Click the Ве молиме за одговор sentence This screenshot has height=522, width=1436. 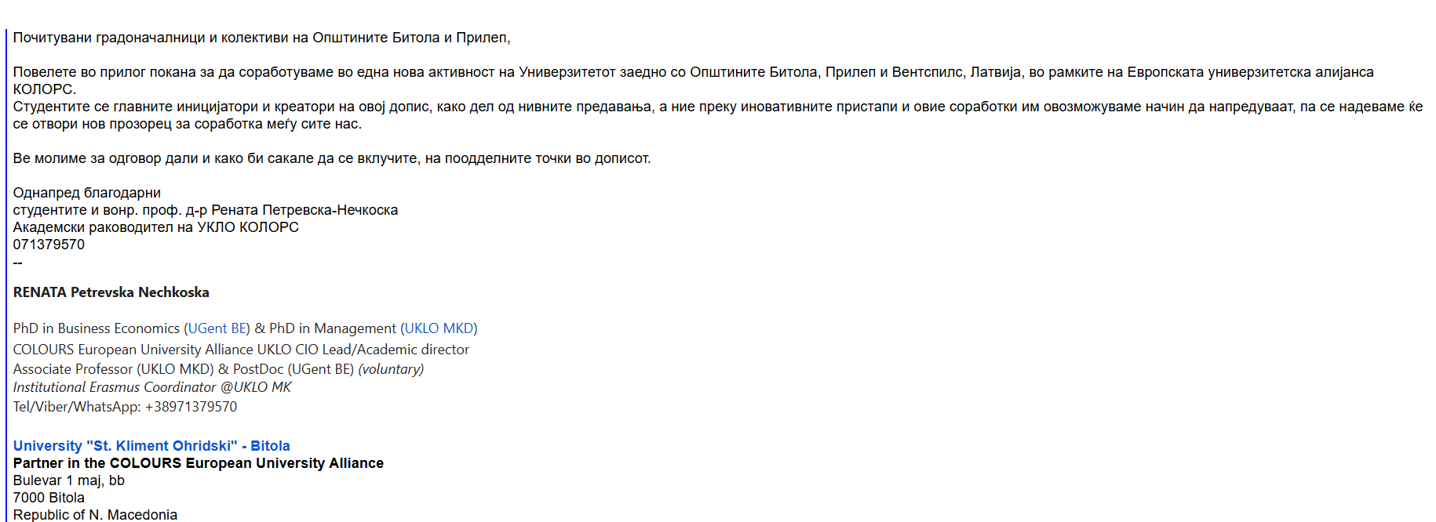[332, 158]
